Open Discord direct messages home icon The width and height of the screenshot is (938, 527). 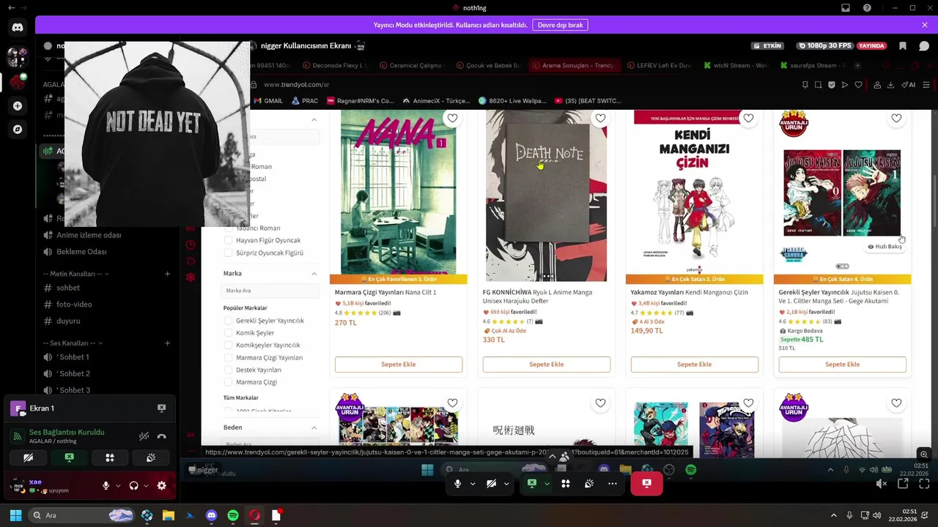click(18, 28)
